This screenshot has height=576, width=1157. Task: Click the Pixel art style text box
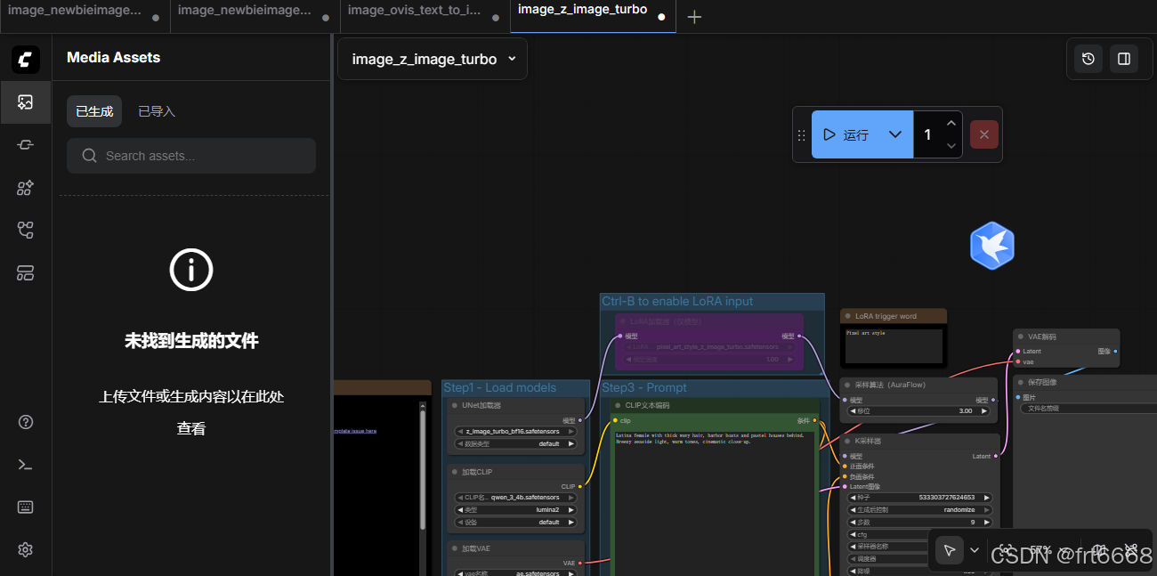893,345
